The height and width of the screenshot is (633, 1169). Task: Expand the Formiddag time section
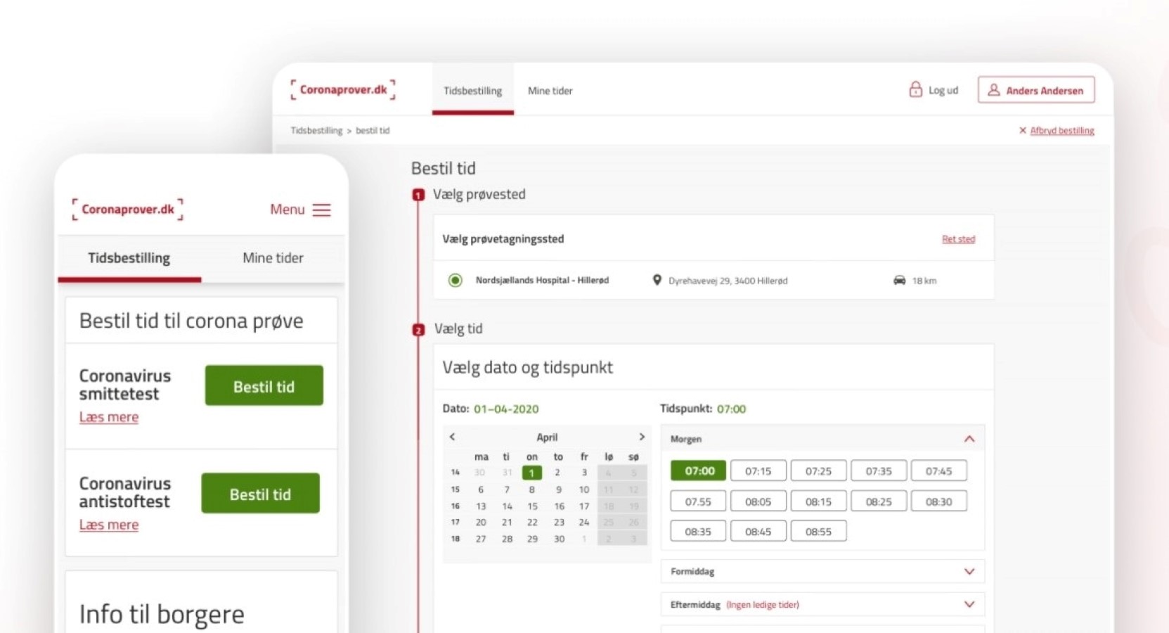click(x=969, y=571)
